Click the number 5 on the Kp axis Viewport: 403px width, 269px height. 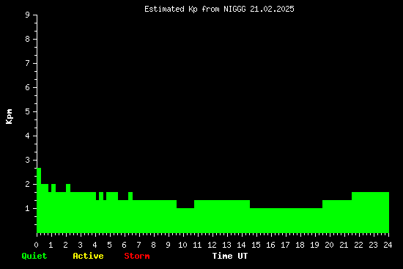[x=28, y=111]
